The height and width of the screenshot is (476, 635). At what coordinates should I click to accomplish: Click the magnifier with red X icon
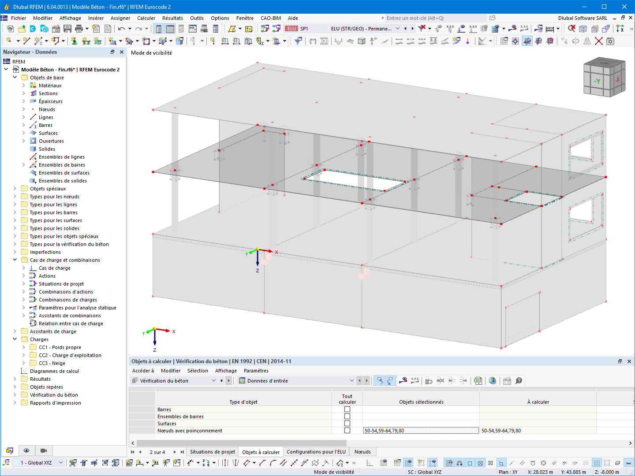tap(571, 29)
